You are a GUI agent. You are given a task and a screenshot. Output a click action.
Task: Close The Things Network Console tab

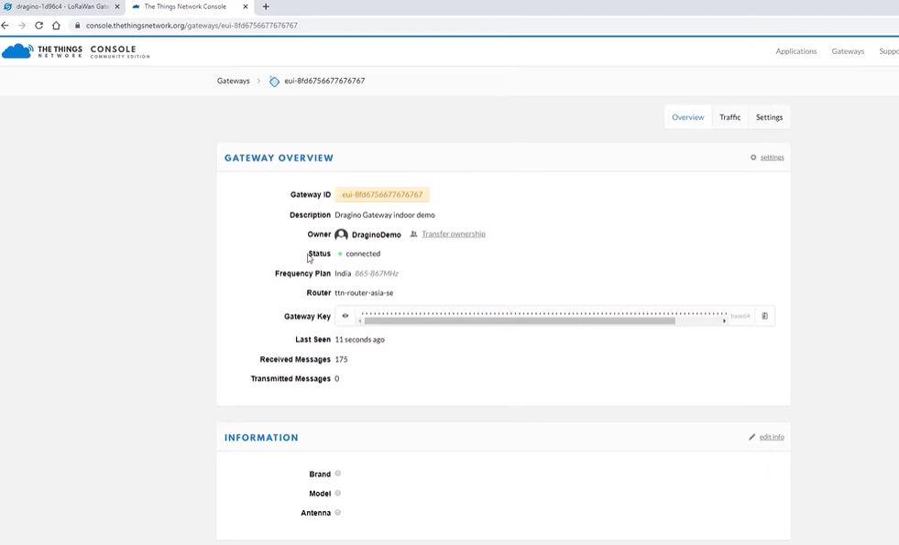coord(246,7)
